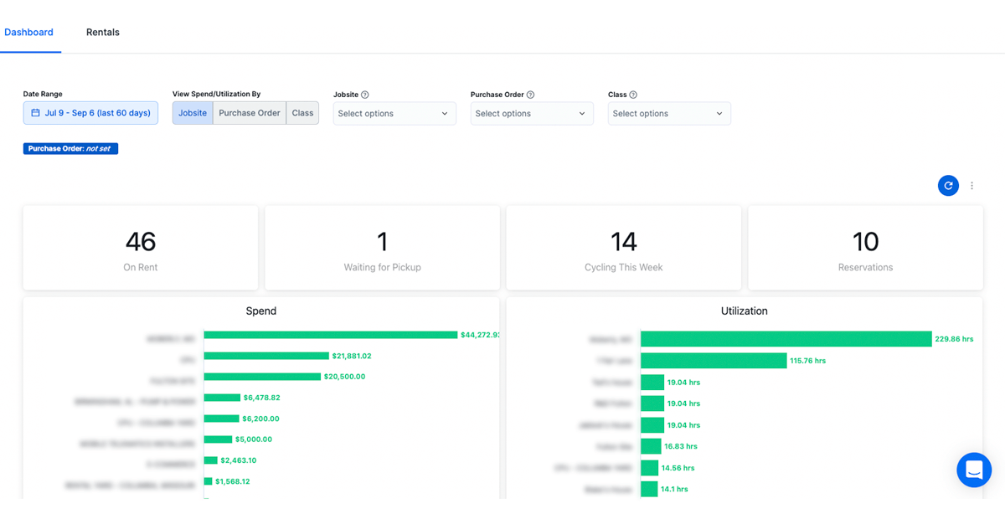Viewport: 1005px width, 519px height.
Task: Switch spend view to Purchase Order
Action: pos(249,112)
